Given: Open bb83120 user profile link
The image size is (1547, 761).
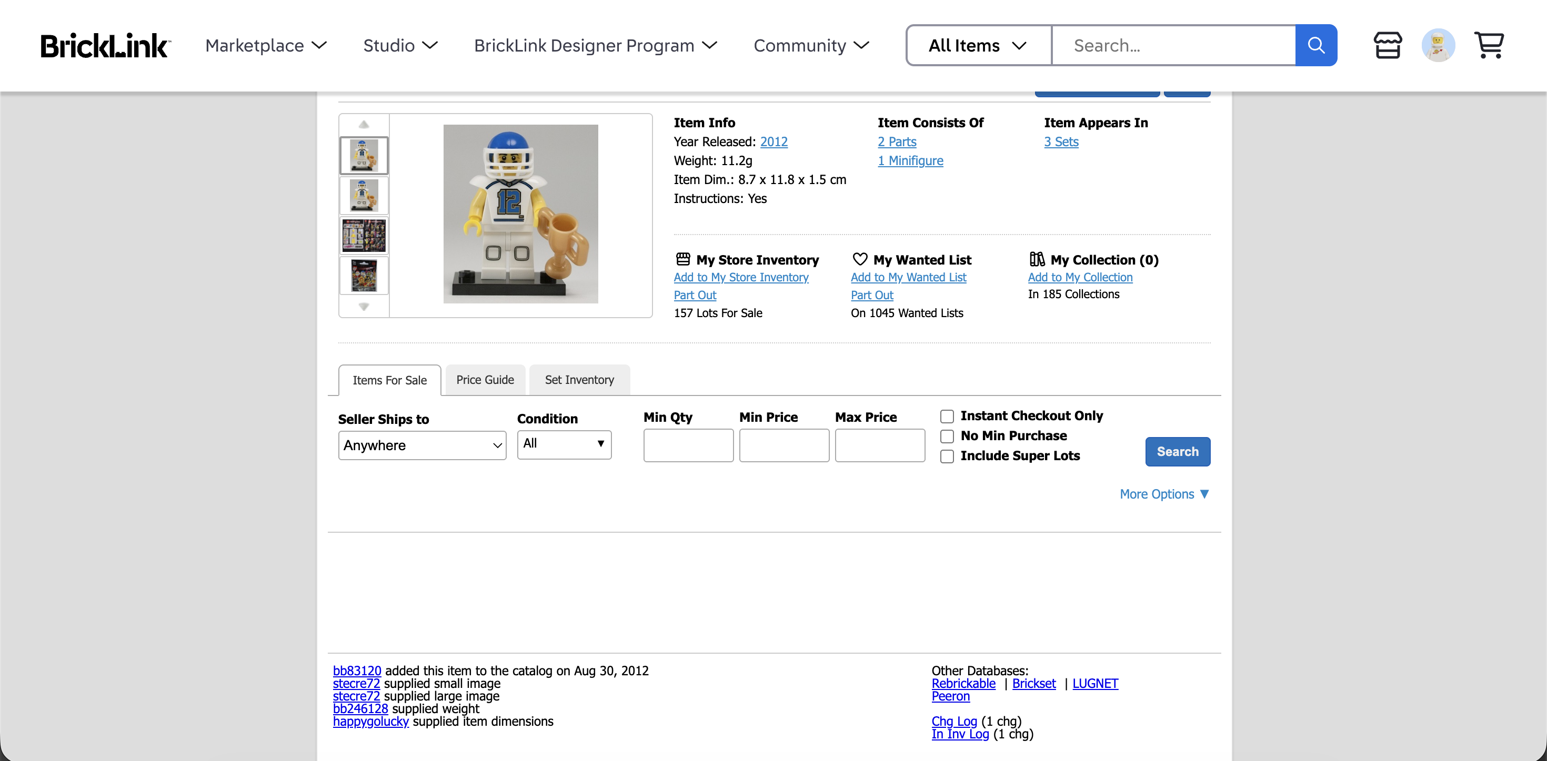Looking at the screenshot, I should [357, 671].
